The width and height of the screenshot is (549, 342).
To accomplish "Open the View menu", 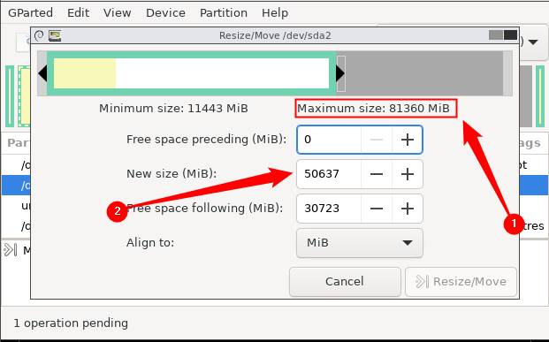I will tap(117, 13).
